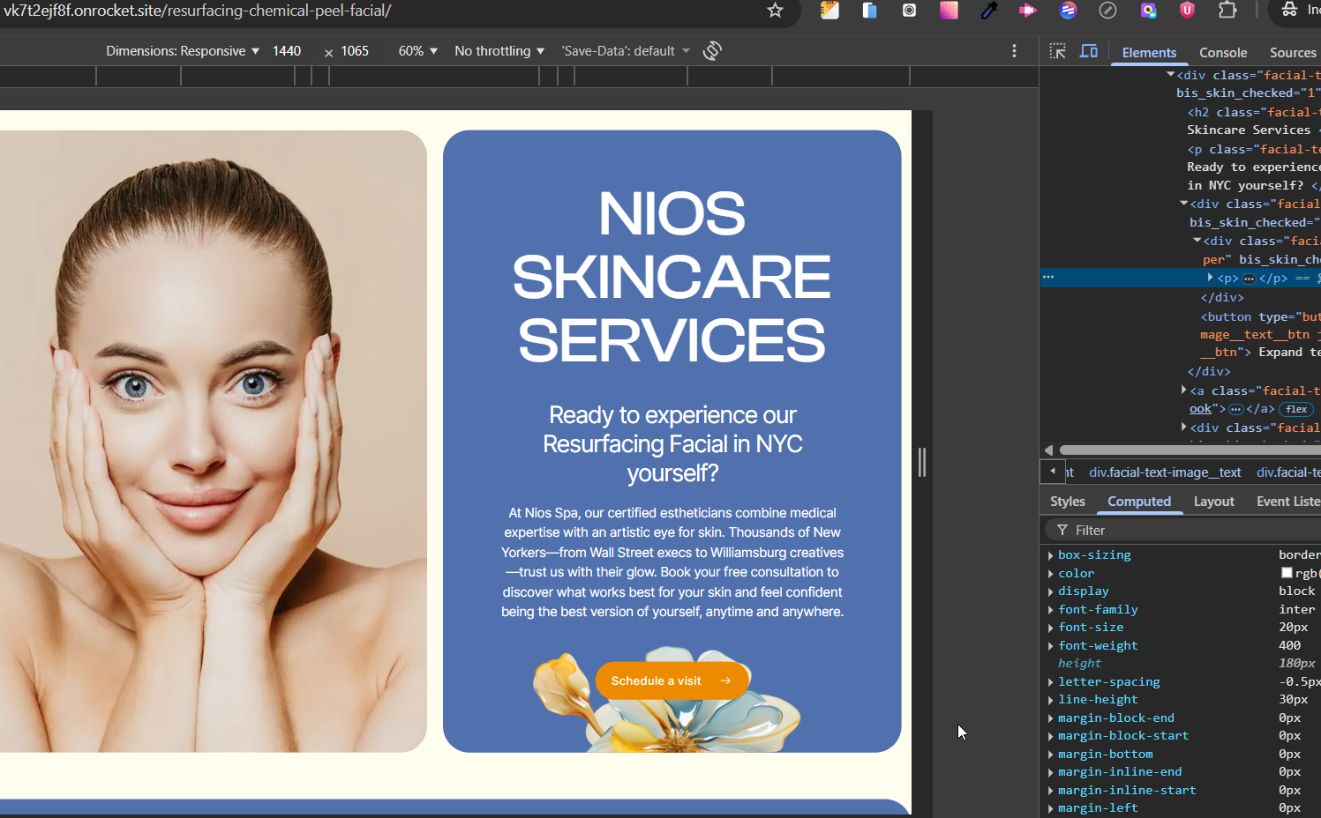Expand the margin-left computed property
Image resolution: width=1321 pixels, height=818 pixels.
[1050, 808]
